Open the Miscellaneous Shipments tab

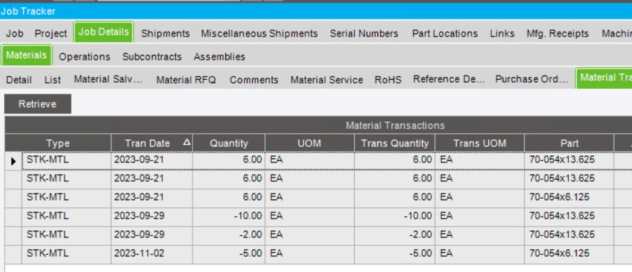pos(259,33)
